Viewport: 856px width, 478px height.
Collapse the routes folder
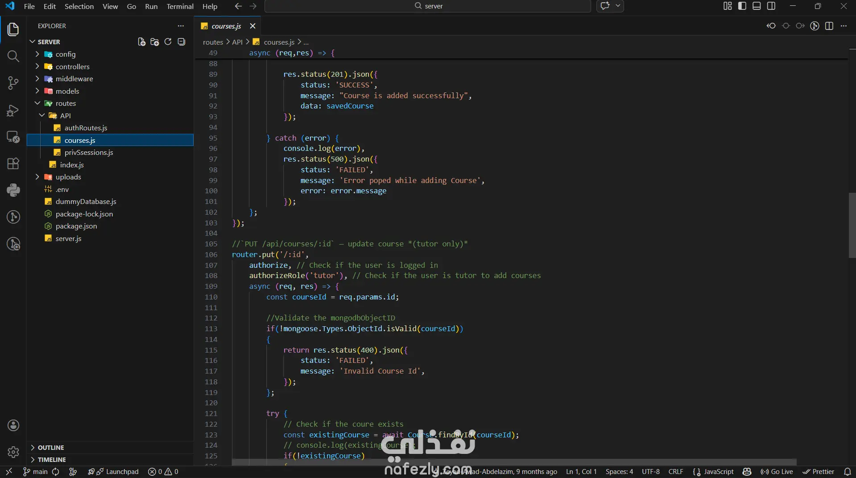click(x=37, y=103)
